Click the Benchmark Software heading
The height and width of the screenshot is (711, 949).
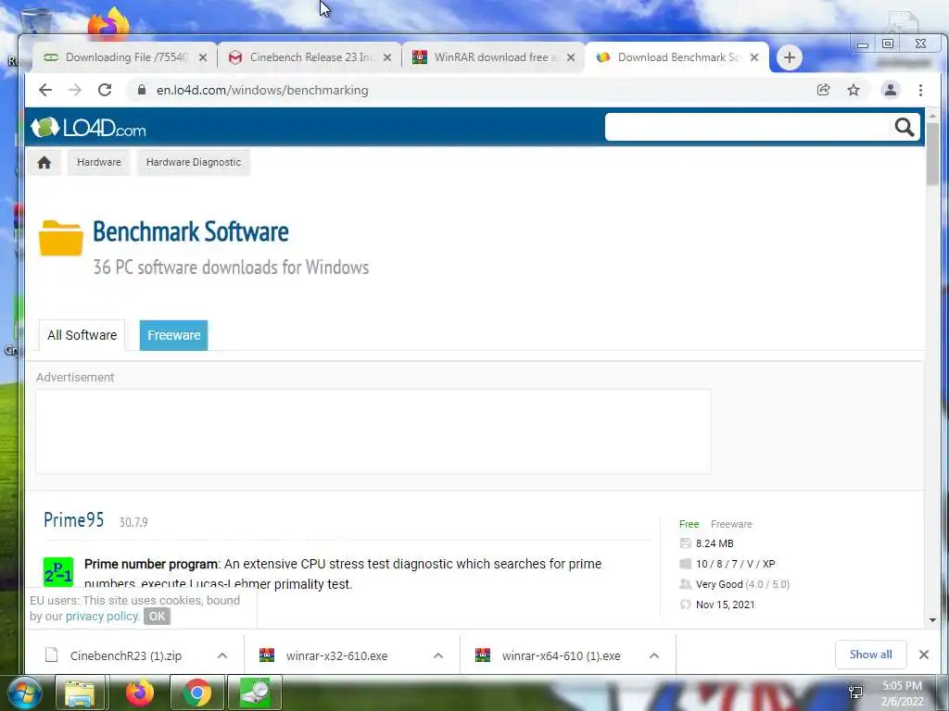point(191,231)
